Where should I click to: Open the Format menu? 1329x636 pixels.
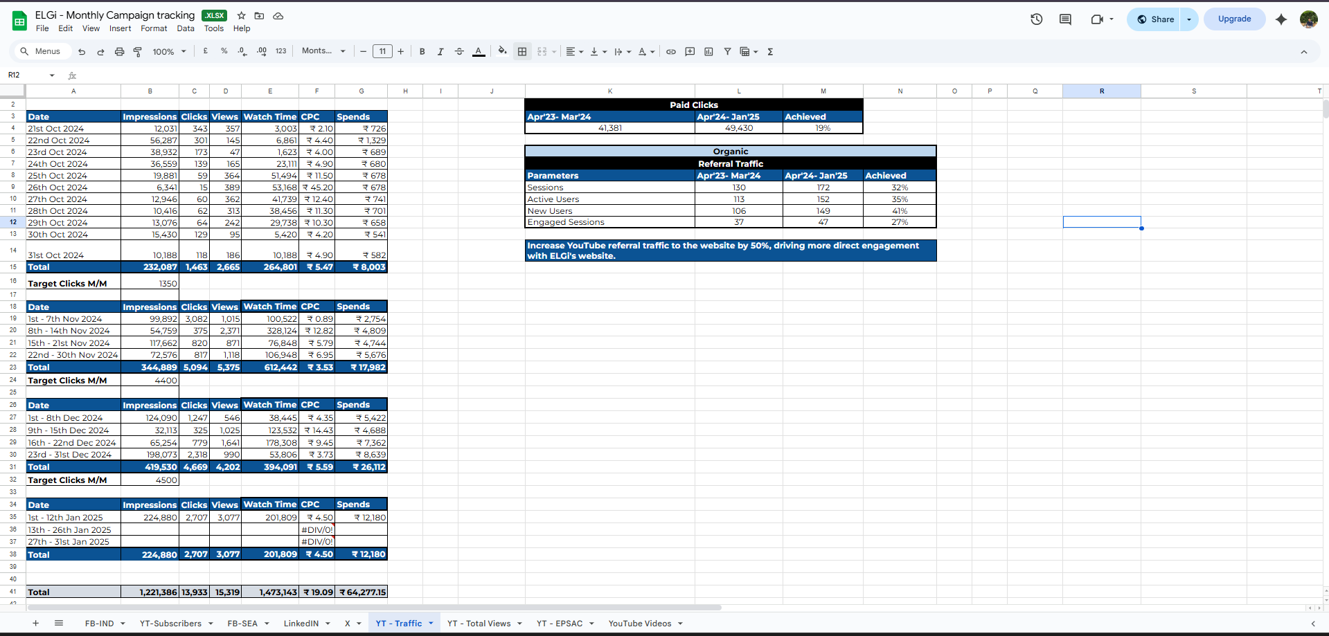(x=154, y=28)
